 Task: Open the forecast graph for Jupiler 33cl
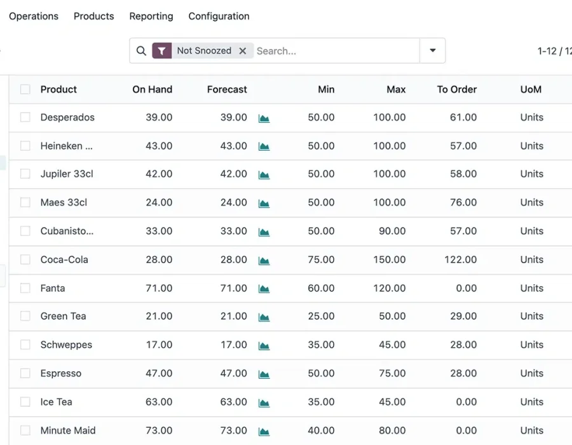click(264, 174)
